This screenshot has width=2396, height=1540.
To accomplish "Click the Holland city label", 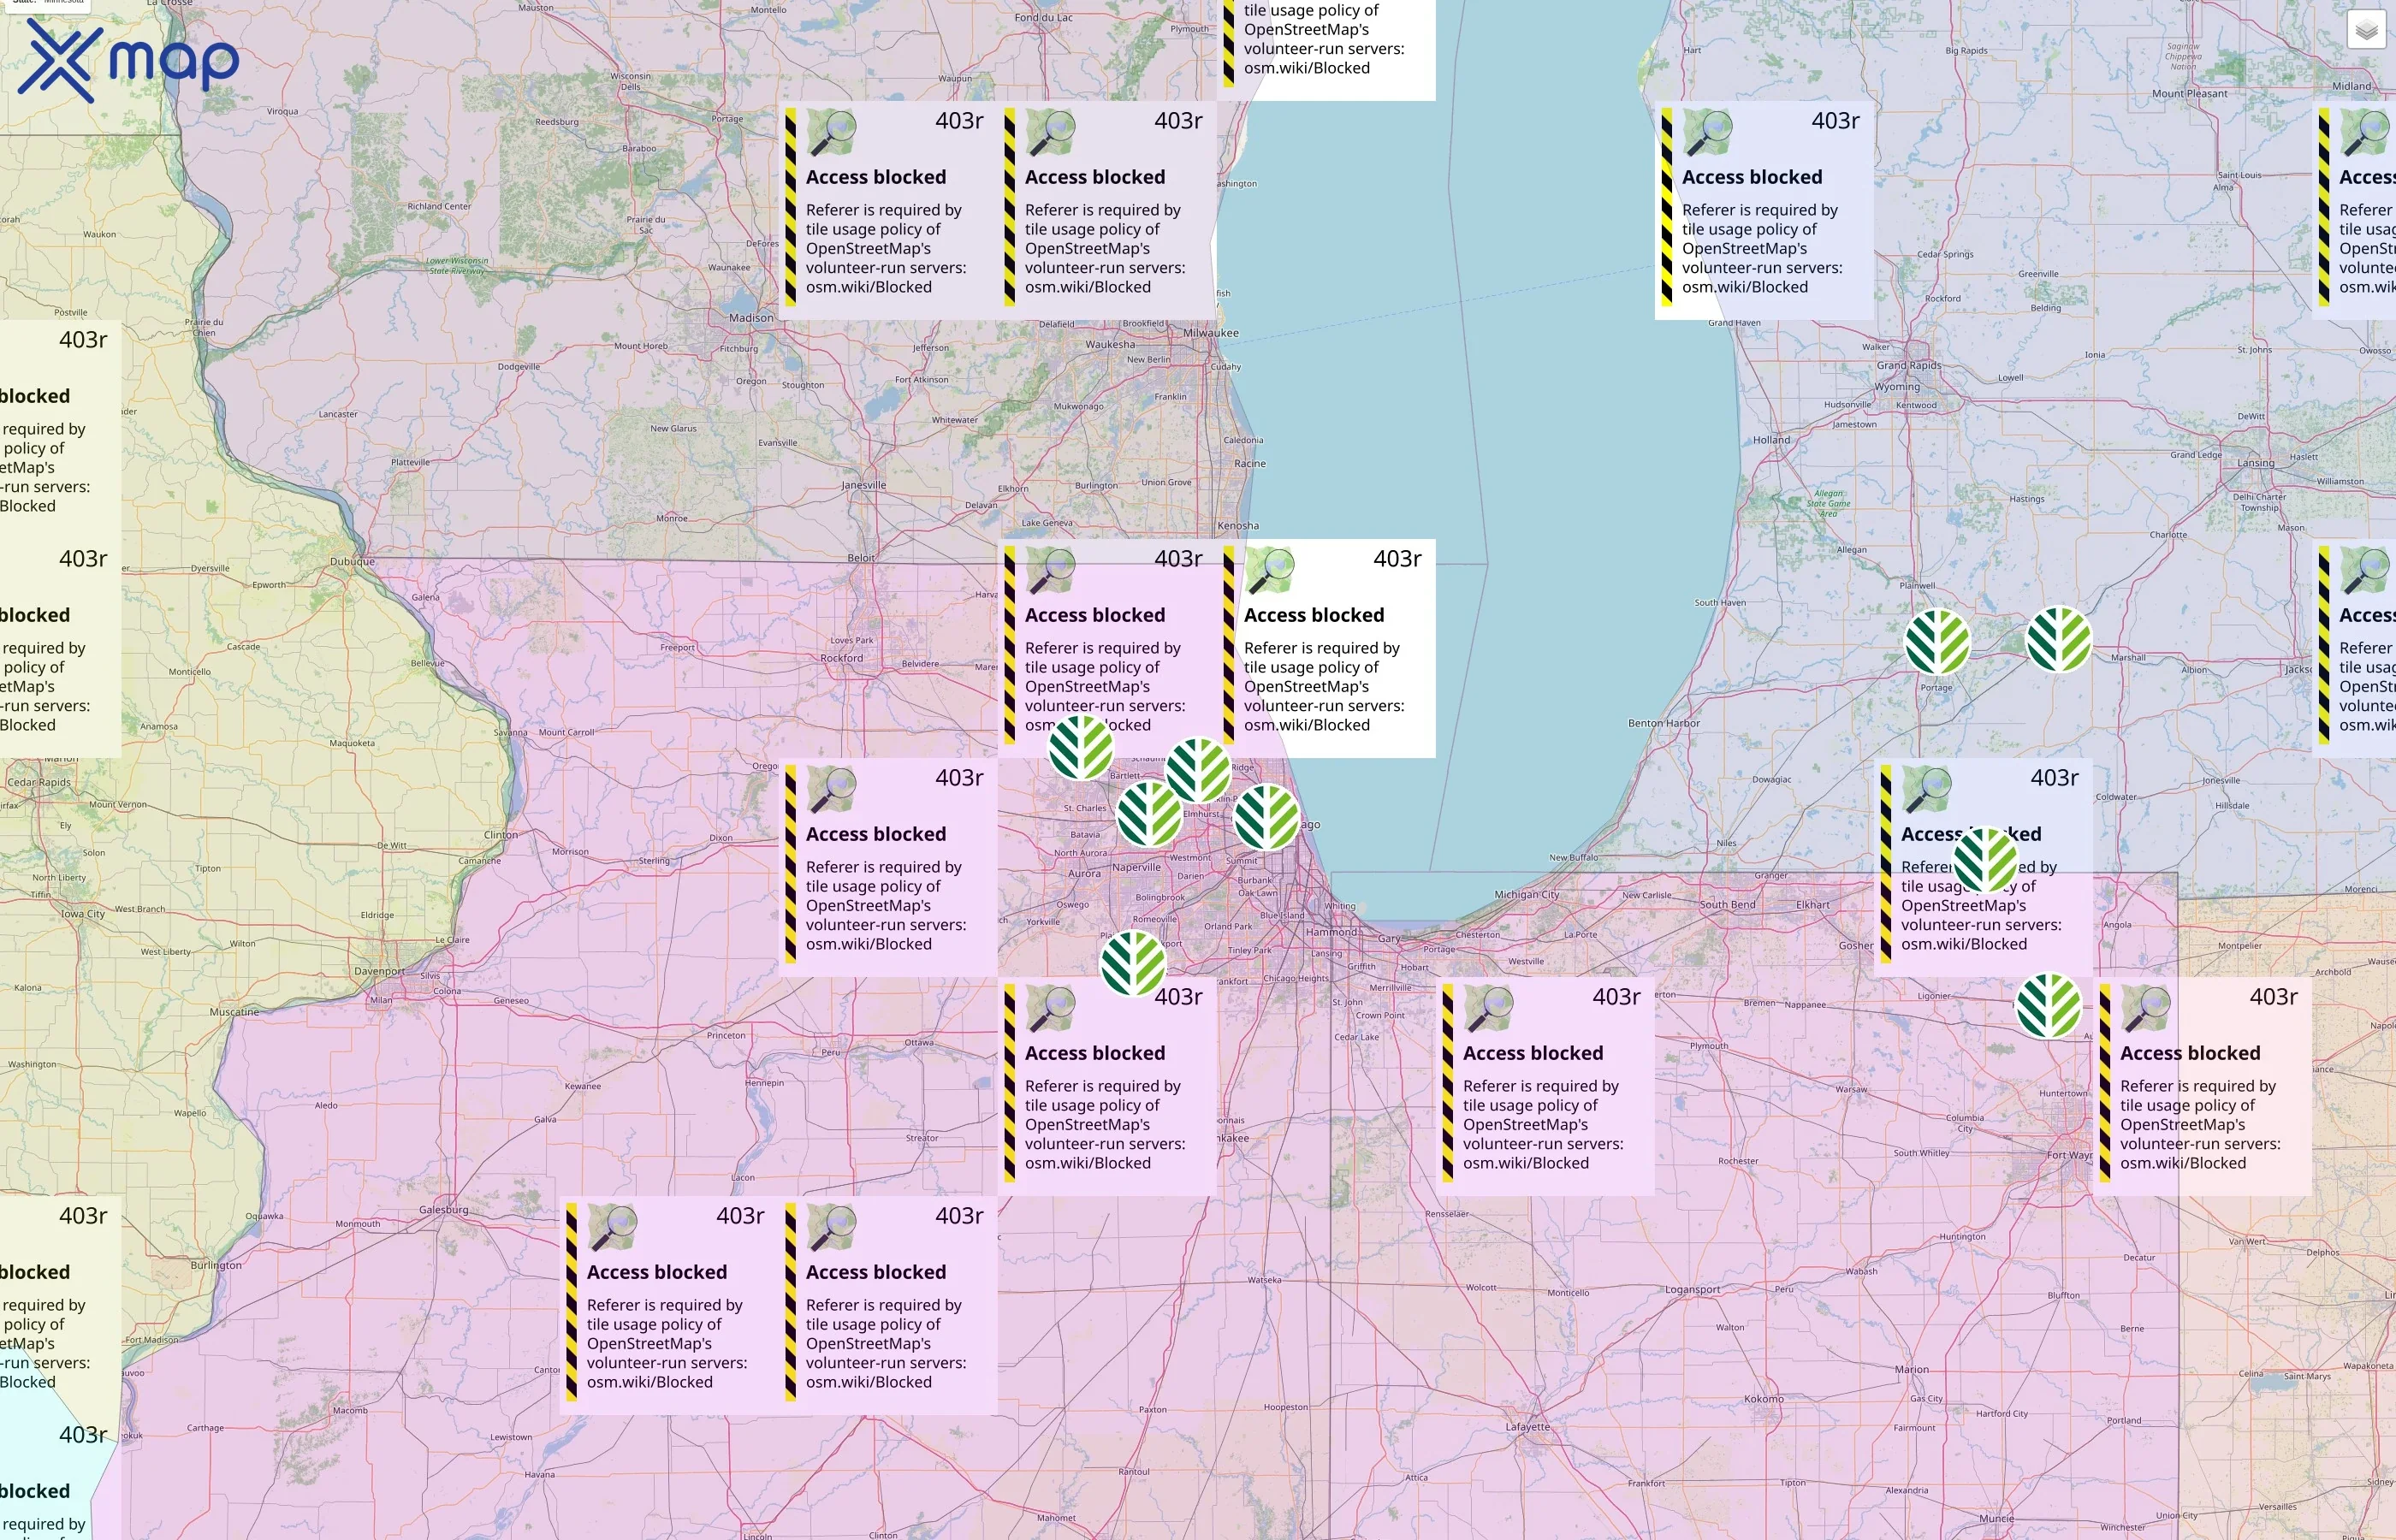I will [x=1771, y=440].
